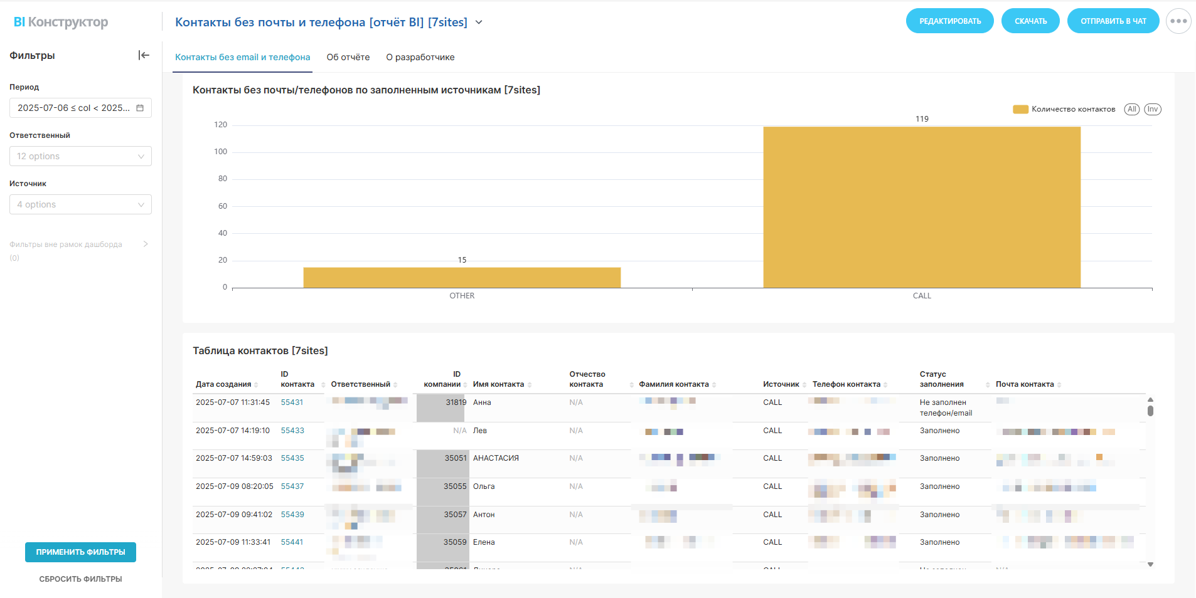Select all series with legend All button

coord(1132,109)
